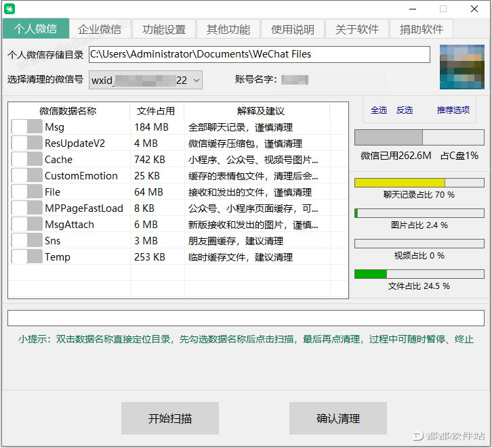Screen dimensions: 492x448
Task: Click the 反选 link
Action: (x=405, y=110)
